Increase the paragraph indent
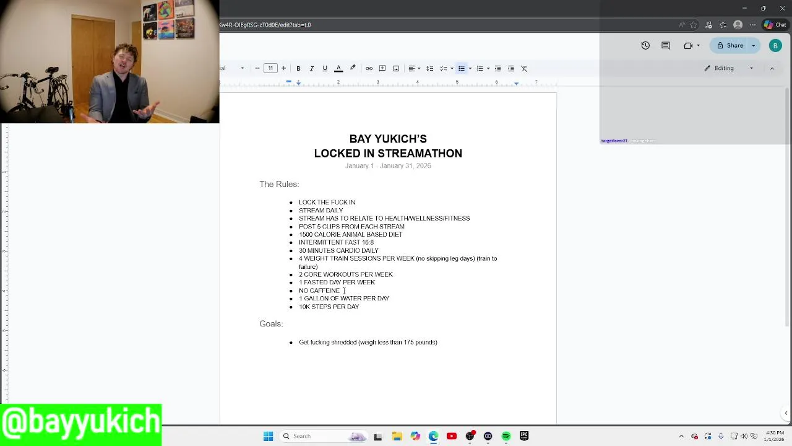The height and width of the screenshot is (446, 792). (511, 68)
